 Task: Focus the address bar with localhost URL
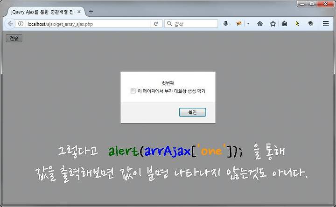88,24
